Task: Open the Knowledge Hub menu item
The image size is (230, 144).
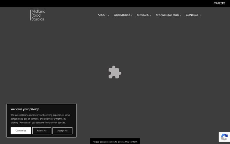Action: (167, 15)
